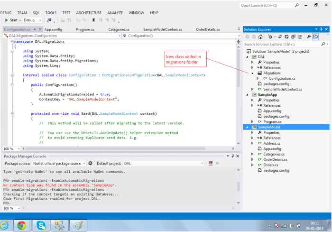This screenshot has height=232, width=332.
Task: Open the ARCHITECTURE menu
Action: pos(88,12)
